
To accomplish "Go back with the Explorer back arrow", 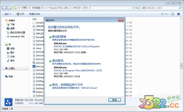I will (x=4, y=8).
